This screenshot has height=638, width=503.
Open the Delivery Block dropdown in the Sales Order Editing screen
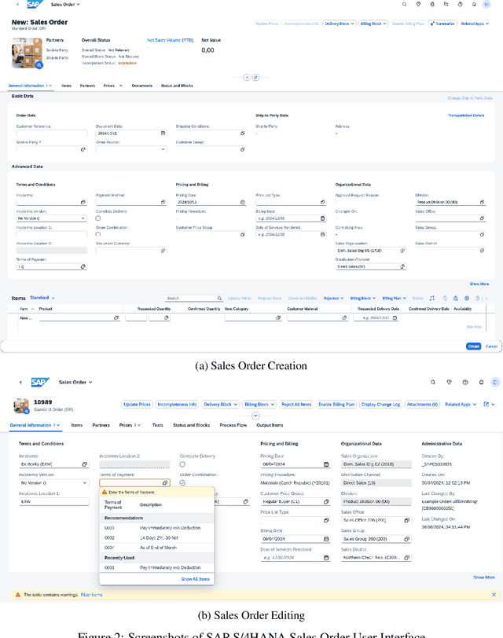pos(221,405)
